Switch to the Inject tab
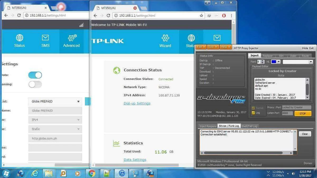Screen dimensions: 317x178 point(254,56)
